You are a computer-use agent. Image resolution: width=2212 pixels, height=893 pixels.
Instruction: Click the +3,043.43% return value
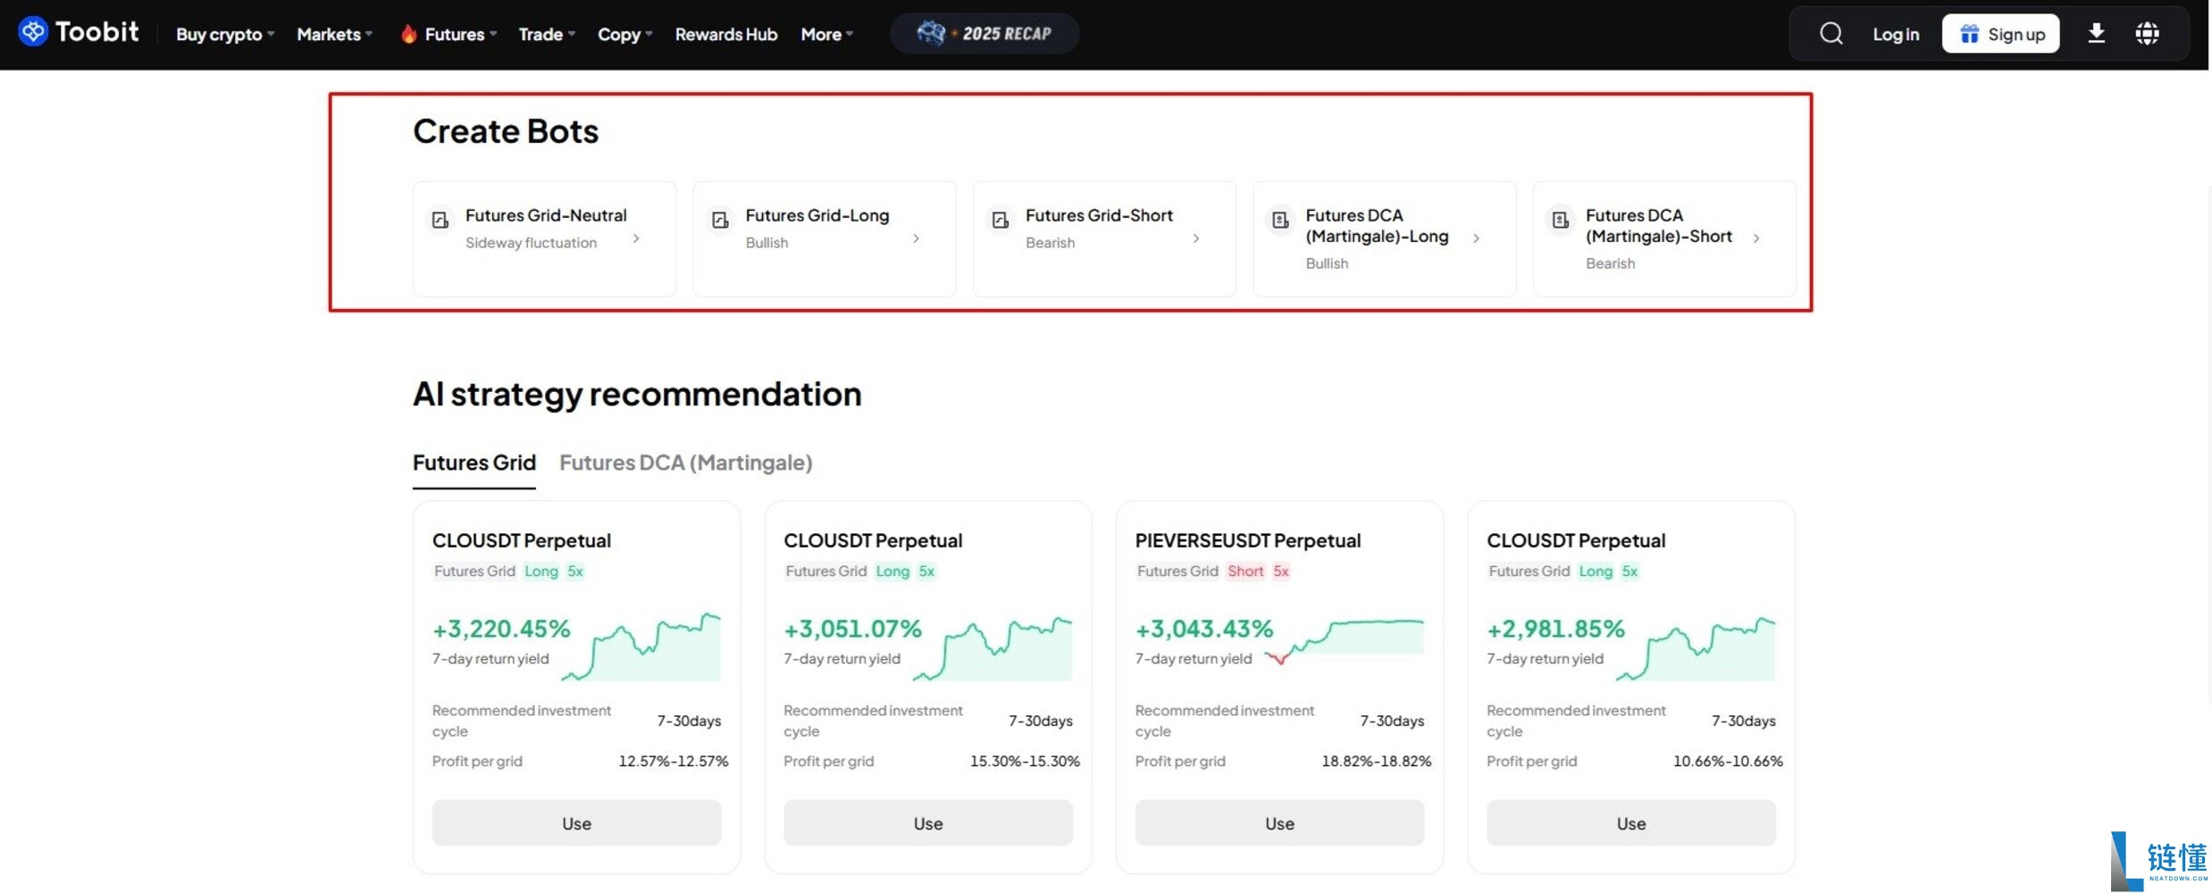click(1203, 629)
